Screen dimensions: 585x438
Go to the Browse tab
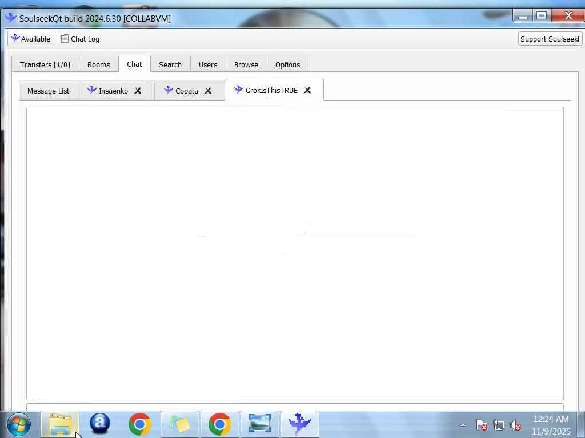(246, 64)
